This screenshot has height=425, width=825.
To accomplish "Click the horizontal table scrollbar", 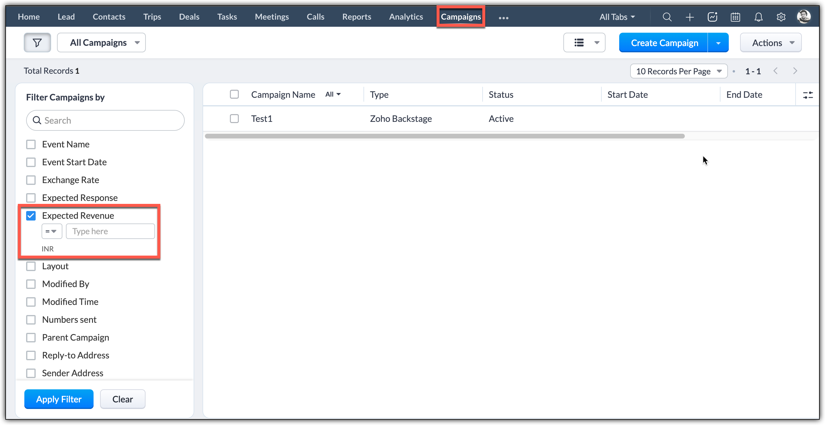I will click(x=445, y=136).
